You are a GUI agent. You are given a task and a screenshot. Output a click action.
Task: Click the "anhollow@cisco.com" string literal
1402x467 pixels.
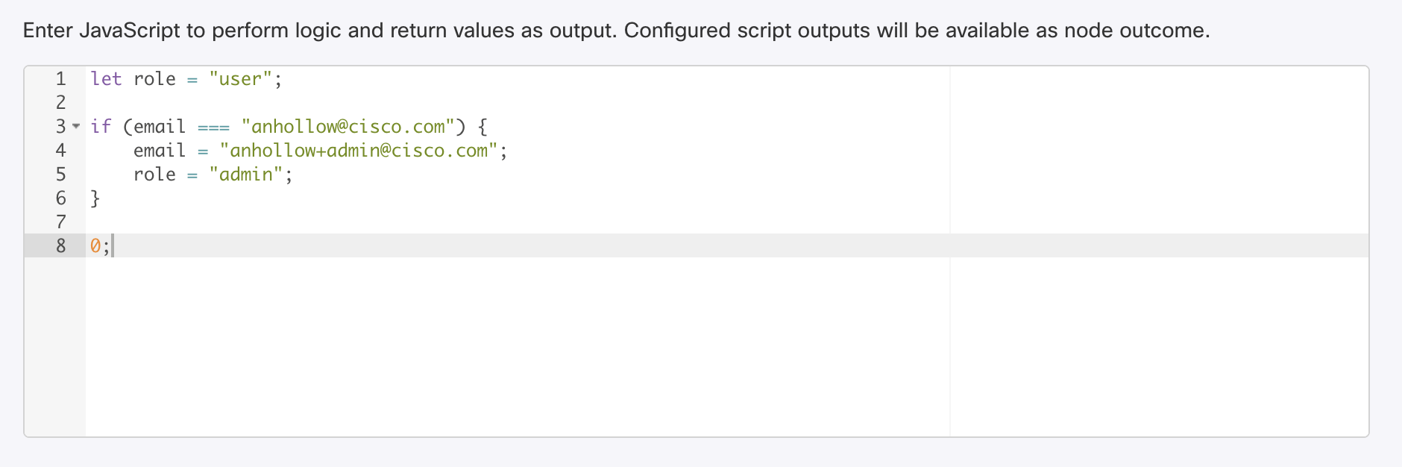click(x=348, y=127)
